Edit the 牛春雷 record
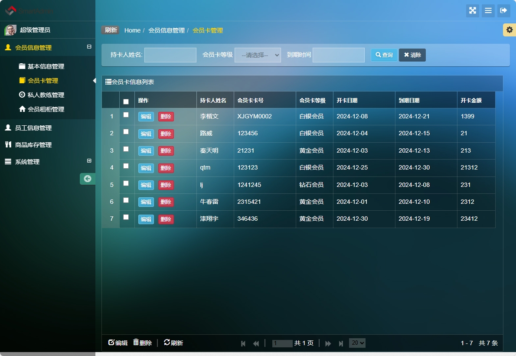Screen dimensions: 516x356 point(146,202)
